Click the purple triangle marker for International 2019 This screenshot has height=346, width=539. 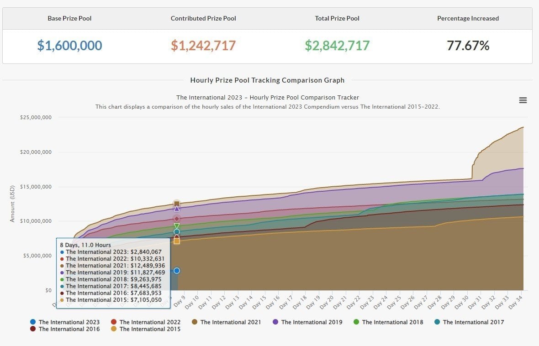177,209
